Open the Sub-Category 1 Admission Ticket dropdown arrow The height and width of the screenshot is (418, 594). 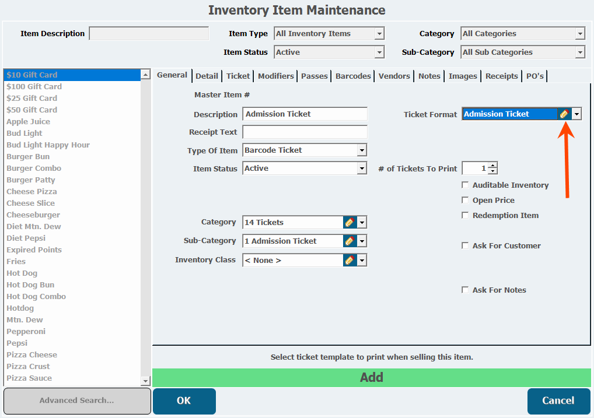point(362,241)
